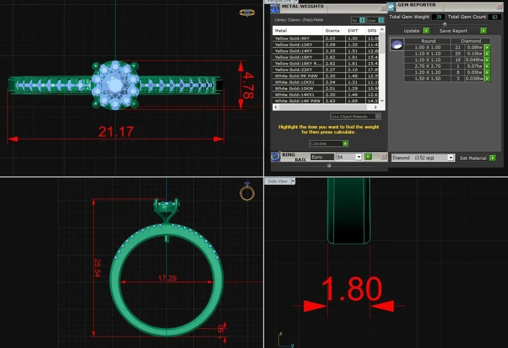
Task: Click the Grams column header
Action: [x=334, y=30]
